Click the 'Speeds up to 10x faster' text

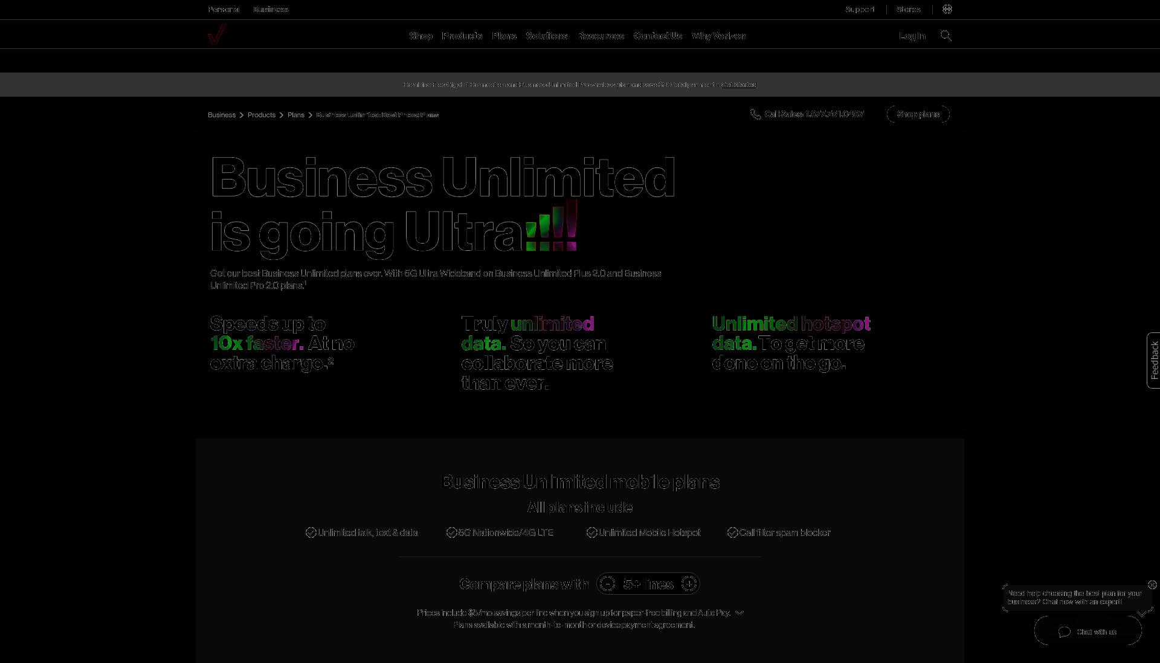click(x=268, y=333)
